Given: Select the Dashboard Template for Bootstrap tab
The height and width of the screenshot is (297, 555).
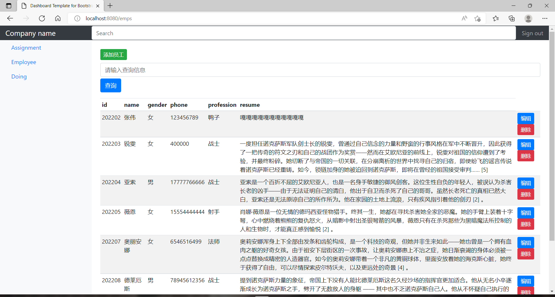Looking at the screenshot, I should click(x=60, y=6).
